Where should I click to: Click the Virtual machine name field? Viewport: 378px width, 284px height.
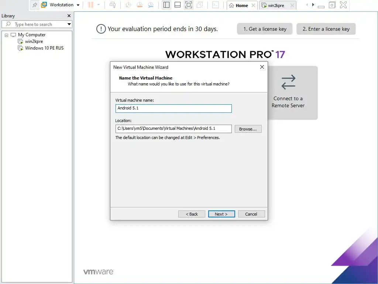click(x=173, y=108)
